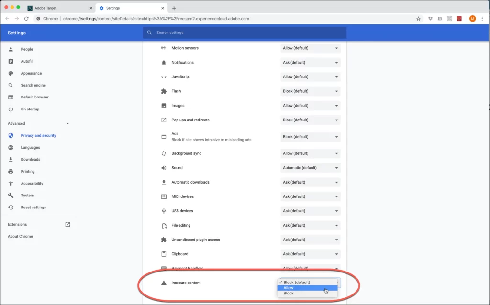Click the orange profile avatar icon

coord(472,19)
